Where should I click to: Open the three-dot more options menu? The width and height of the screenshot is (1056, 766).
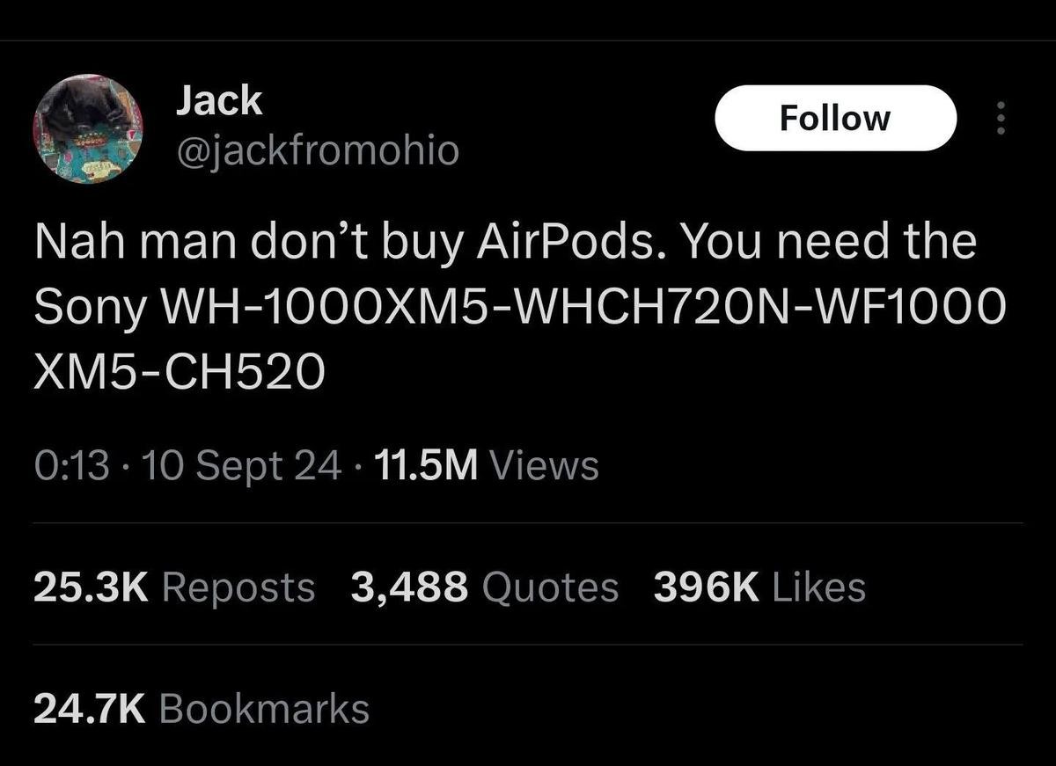coord(998,118)
